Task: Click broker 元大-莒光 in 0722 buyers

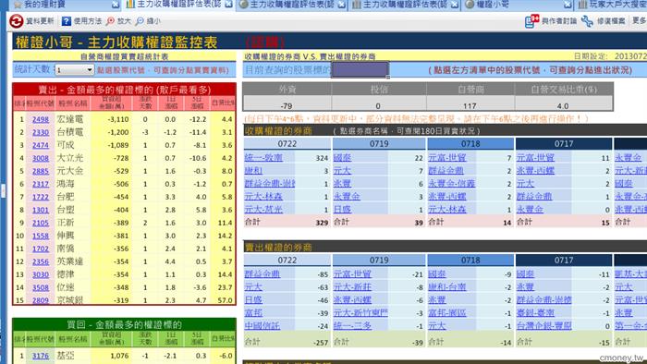Action: click(263, 210)
